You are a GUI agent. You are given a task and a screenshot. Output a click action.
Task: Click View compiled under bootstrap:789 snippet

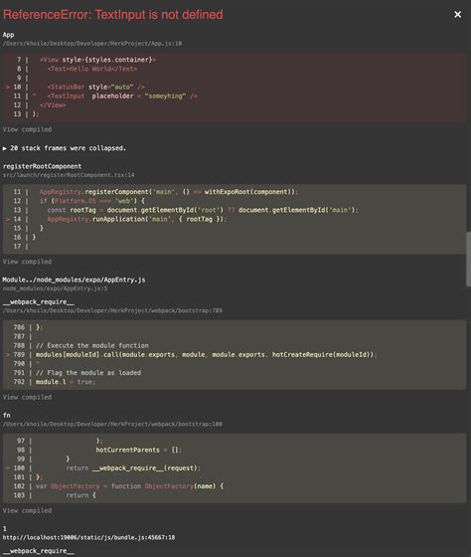(x=27, y=397)
